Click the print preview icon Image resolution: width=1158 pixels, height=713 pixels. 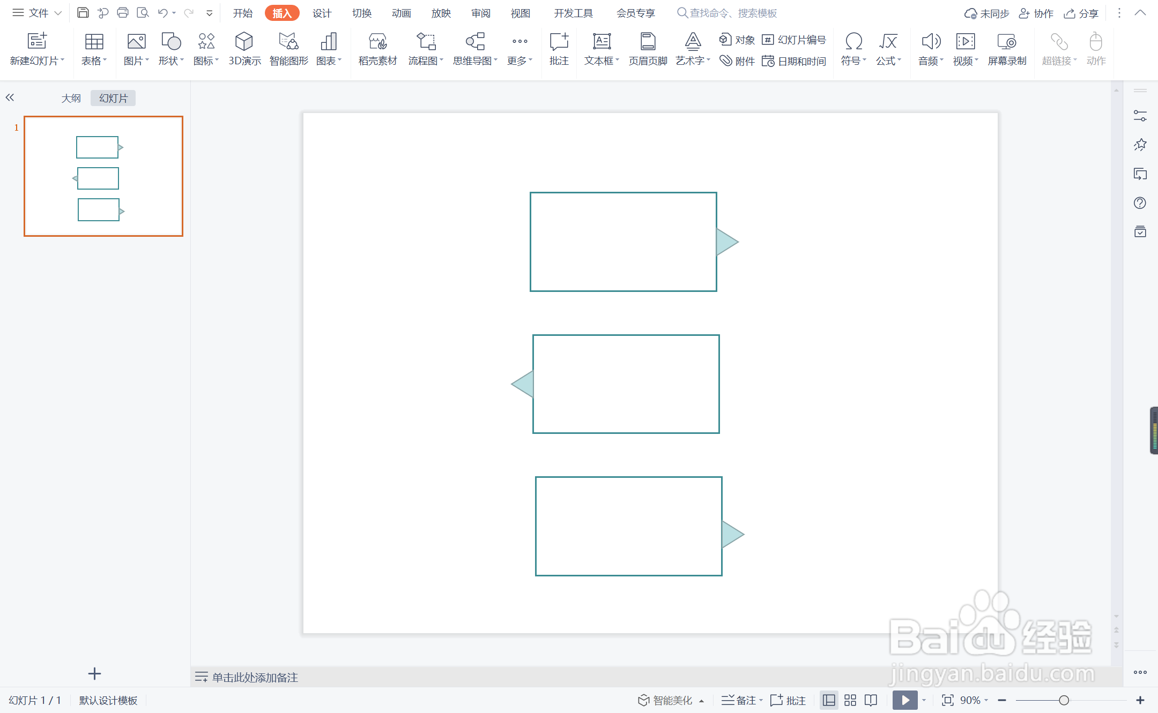coord(143,13)
